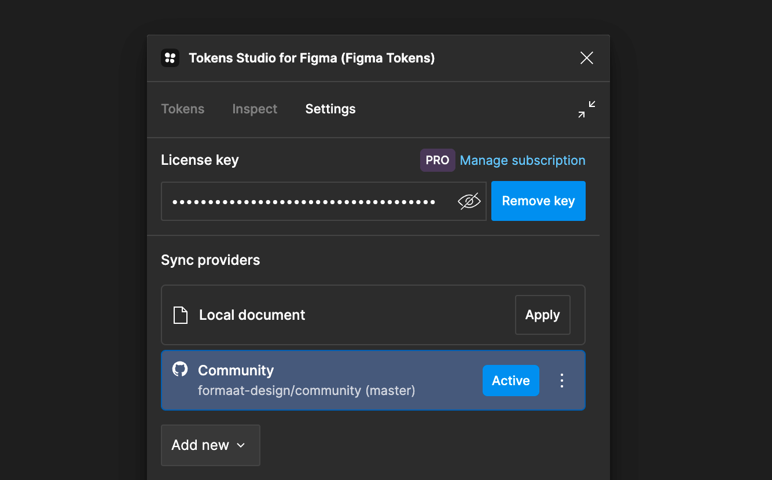The image size is (772, 480).
Task: Open the Manage subscription link
Action: tap(523, 160)
